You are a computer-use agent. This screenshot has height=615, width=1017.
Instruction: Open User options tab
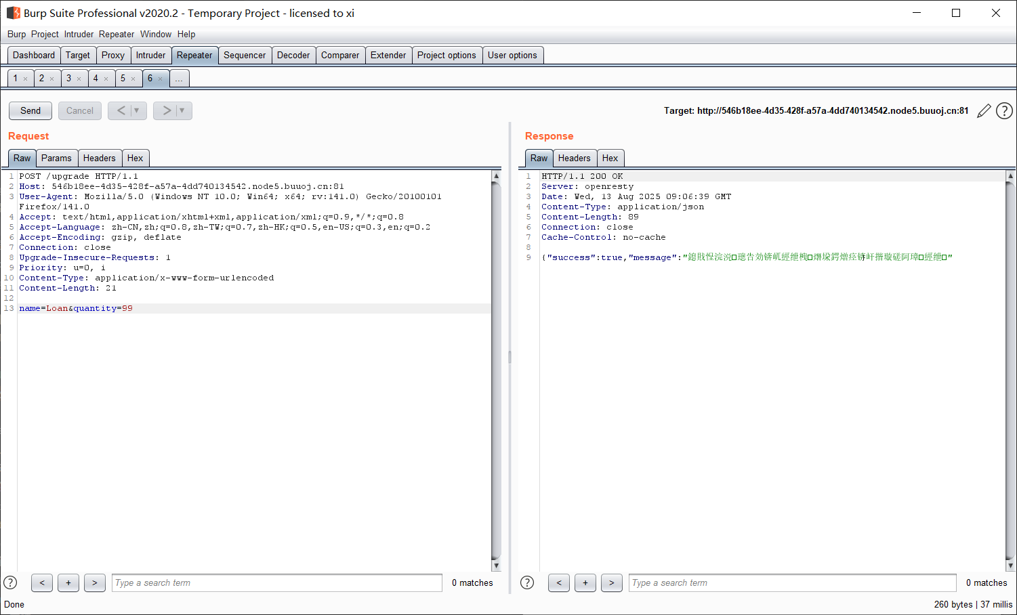pos(512,56)
